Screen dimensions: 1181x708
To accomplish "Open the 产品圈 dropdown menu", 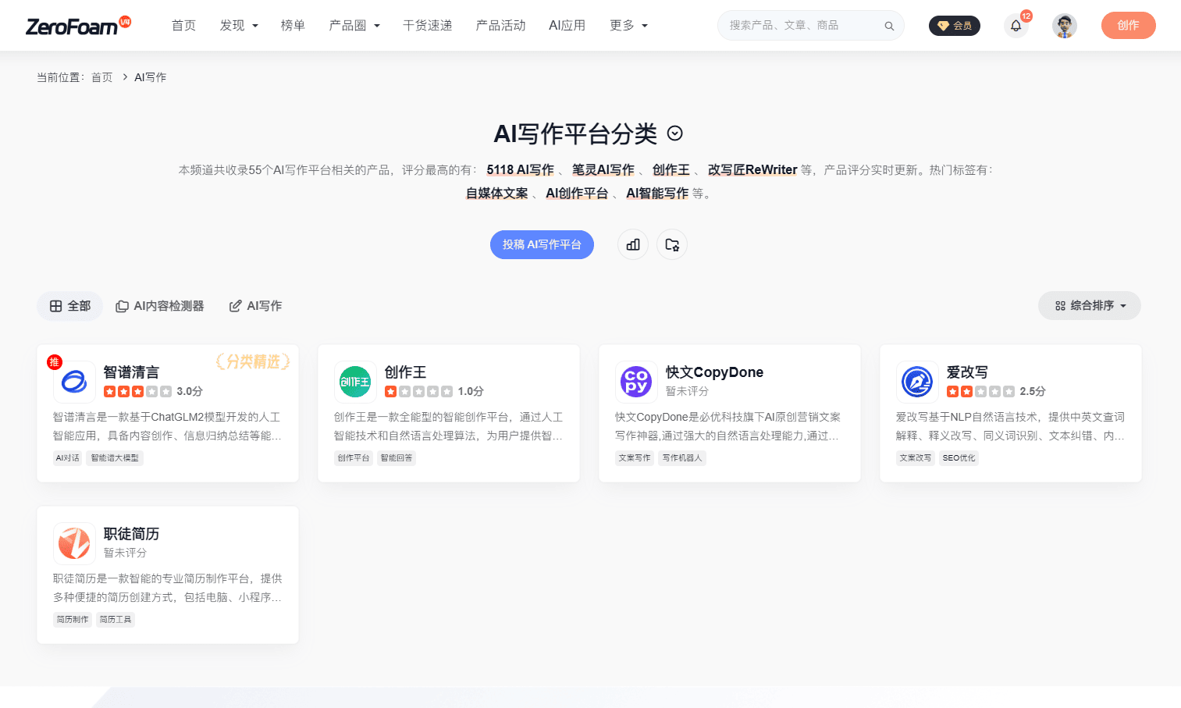I will click(354, 26).
